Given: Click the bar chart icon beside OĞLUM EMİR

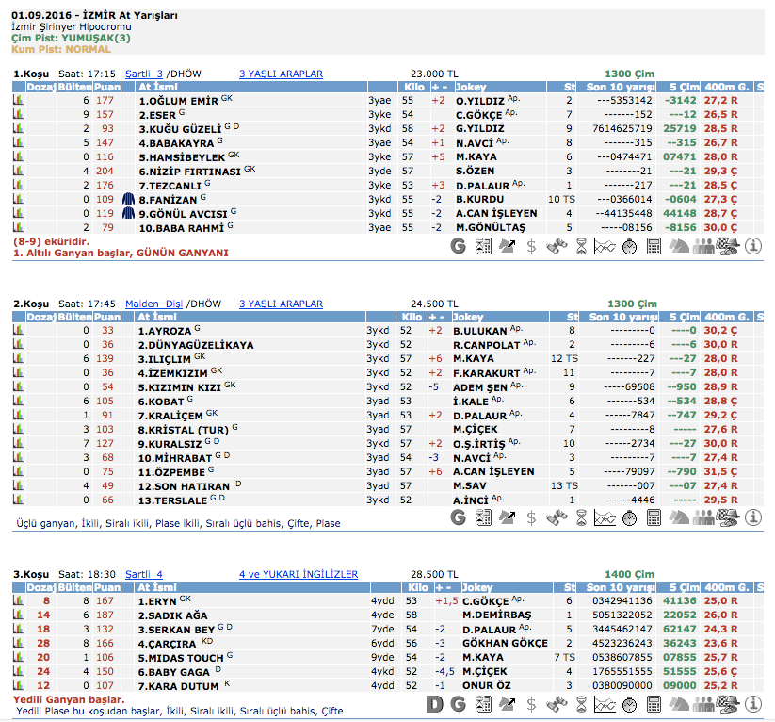Looking at the screenshot, I should 18,100.
